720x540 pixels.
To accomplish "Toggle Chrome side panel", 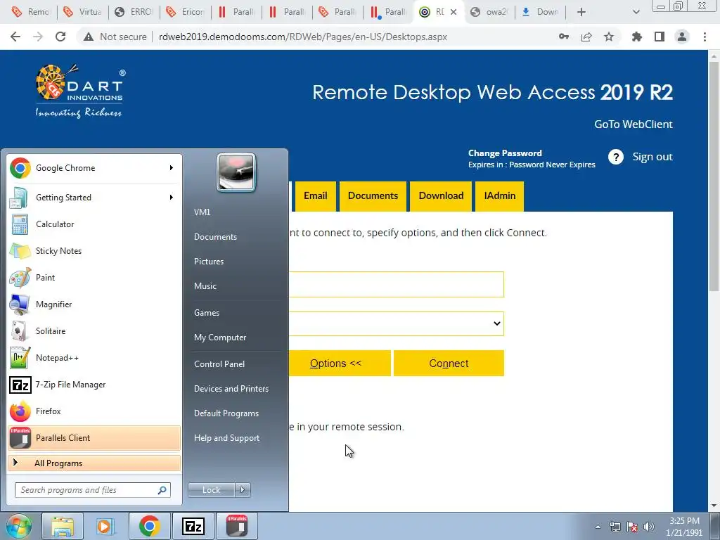I will tap(660, 37).
